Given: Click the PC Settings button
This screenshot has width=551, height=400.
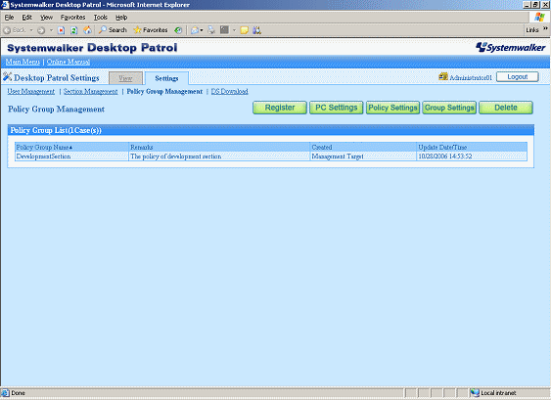Looking at the screenshot, I should coord(337,108).
